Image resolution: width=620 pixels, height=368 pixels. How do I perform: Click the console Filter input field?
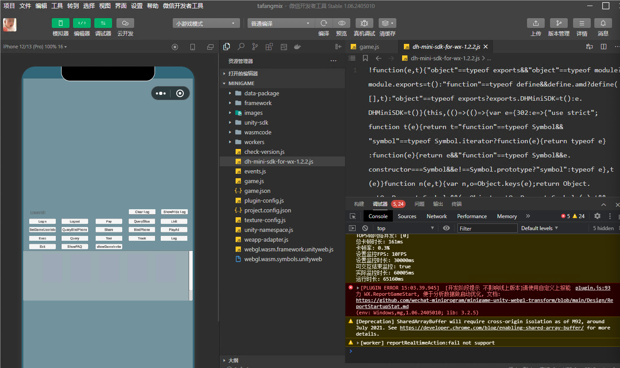click(x=488, y=228)
